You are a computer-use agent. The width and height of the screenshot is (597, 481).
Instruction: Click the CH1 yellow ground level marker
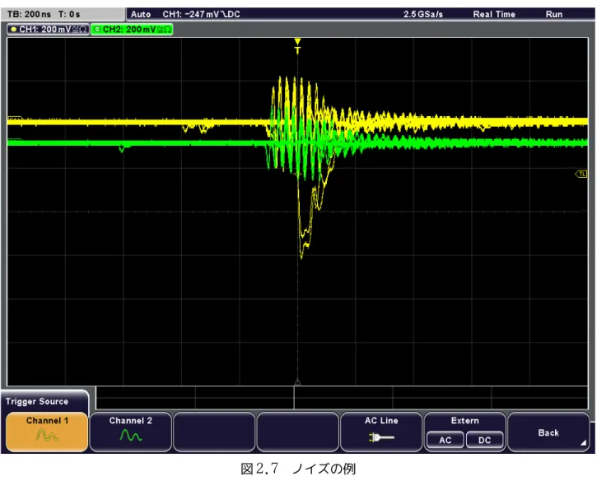(x=15, y=119)
